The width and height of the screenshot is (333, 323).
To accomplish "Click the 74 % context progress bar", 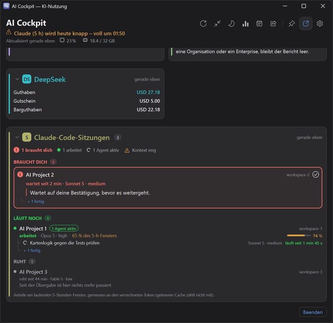I will pos(299,235).
